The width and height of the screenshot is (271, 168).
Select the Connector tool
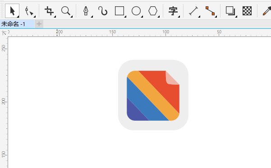[210, 11]
